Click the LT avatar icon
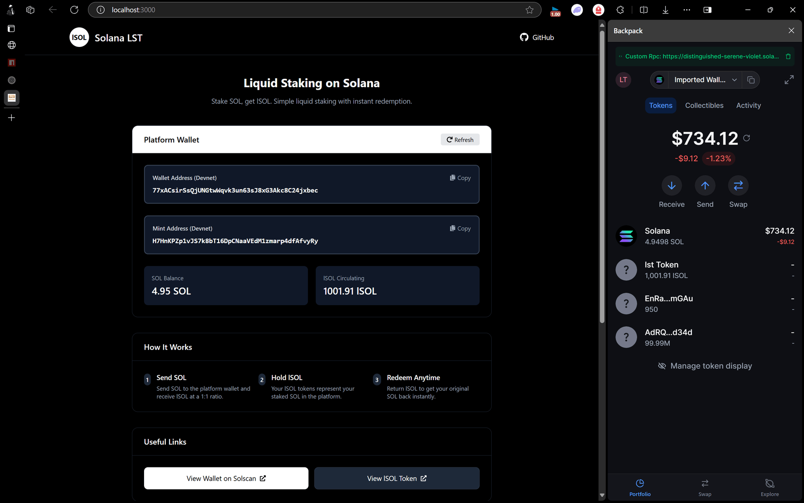Viewport: 804px width, 503px height. click(623, 80)
